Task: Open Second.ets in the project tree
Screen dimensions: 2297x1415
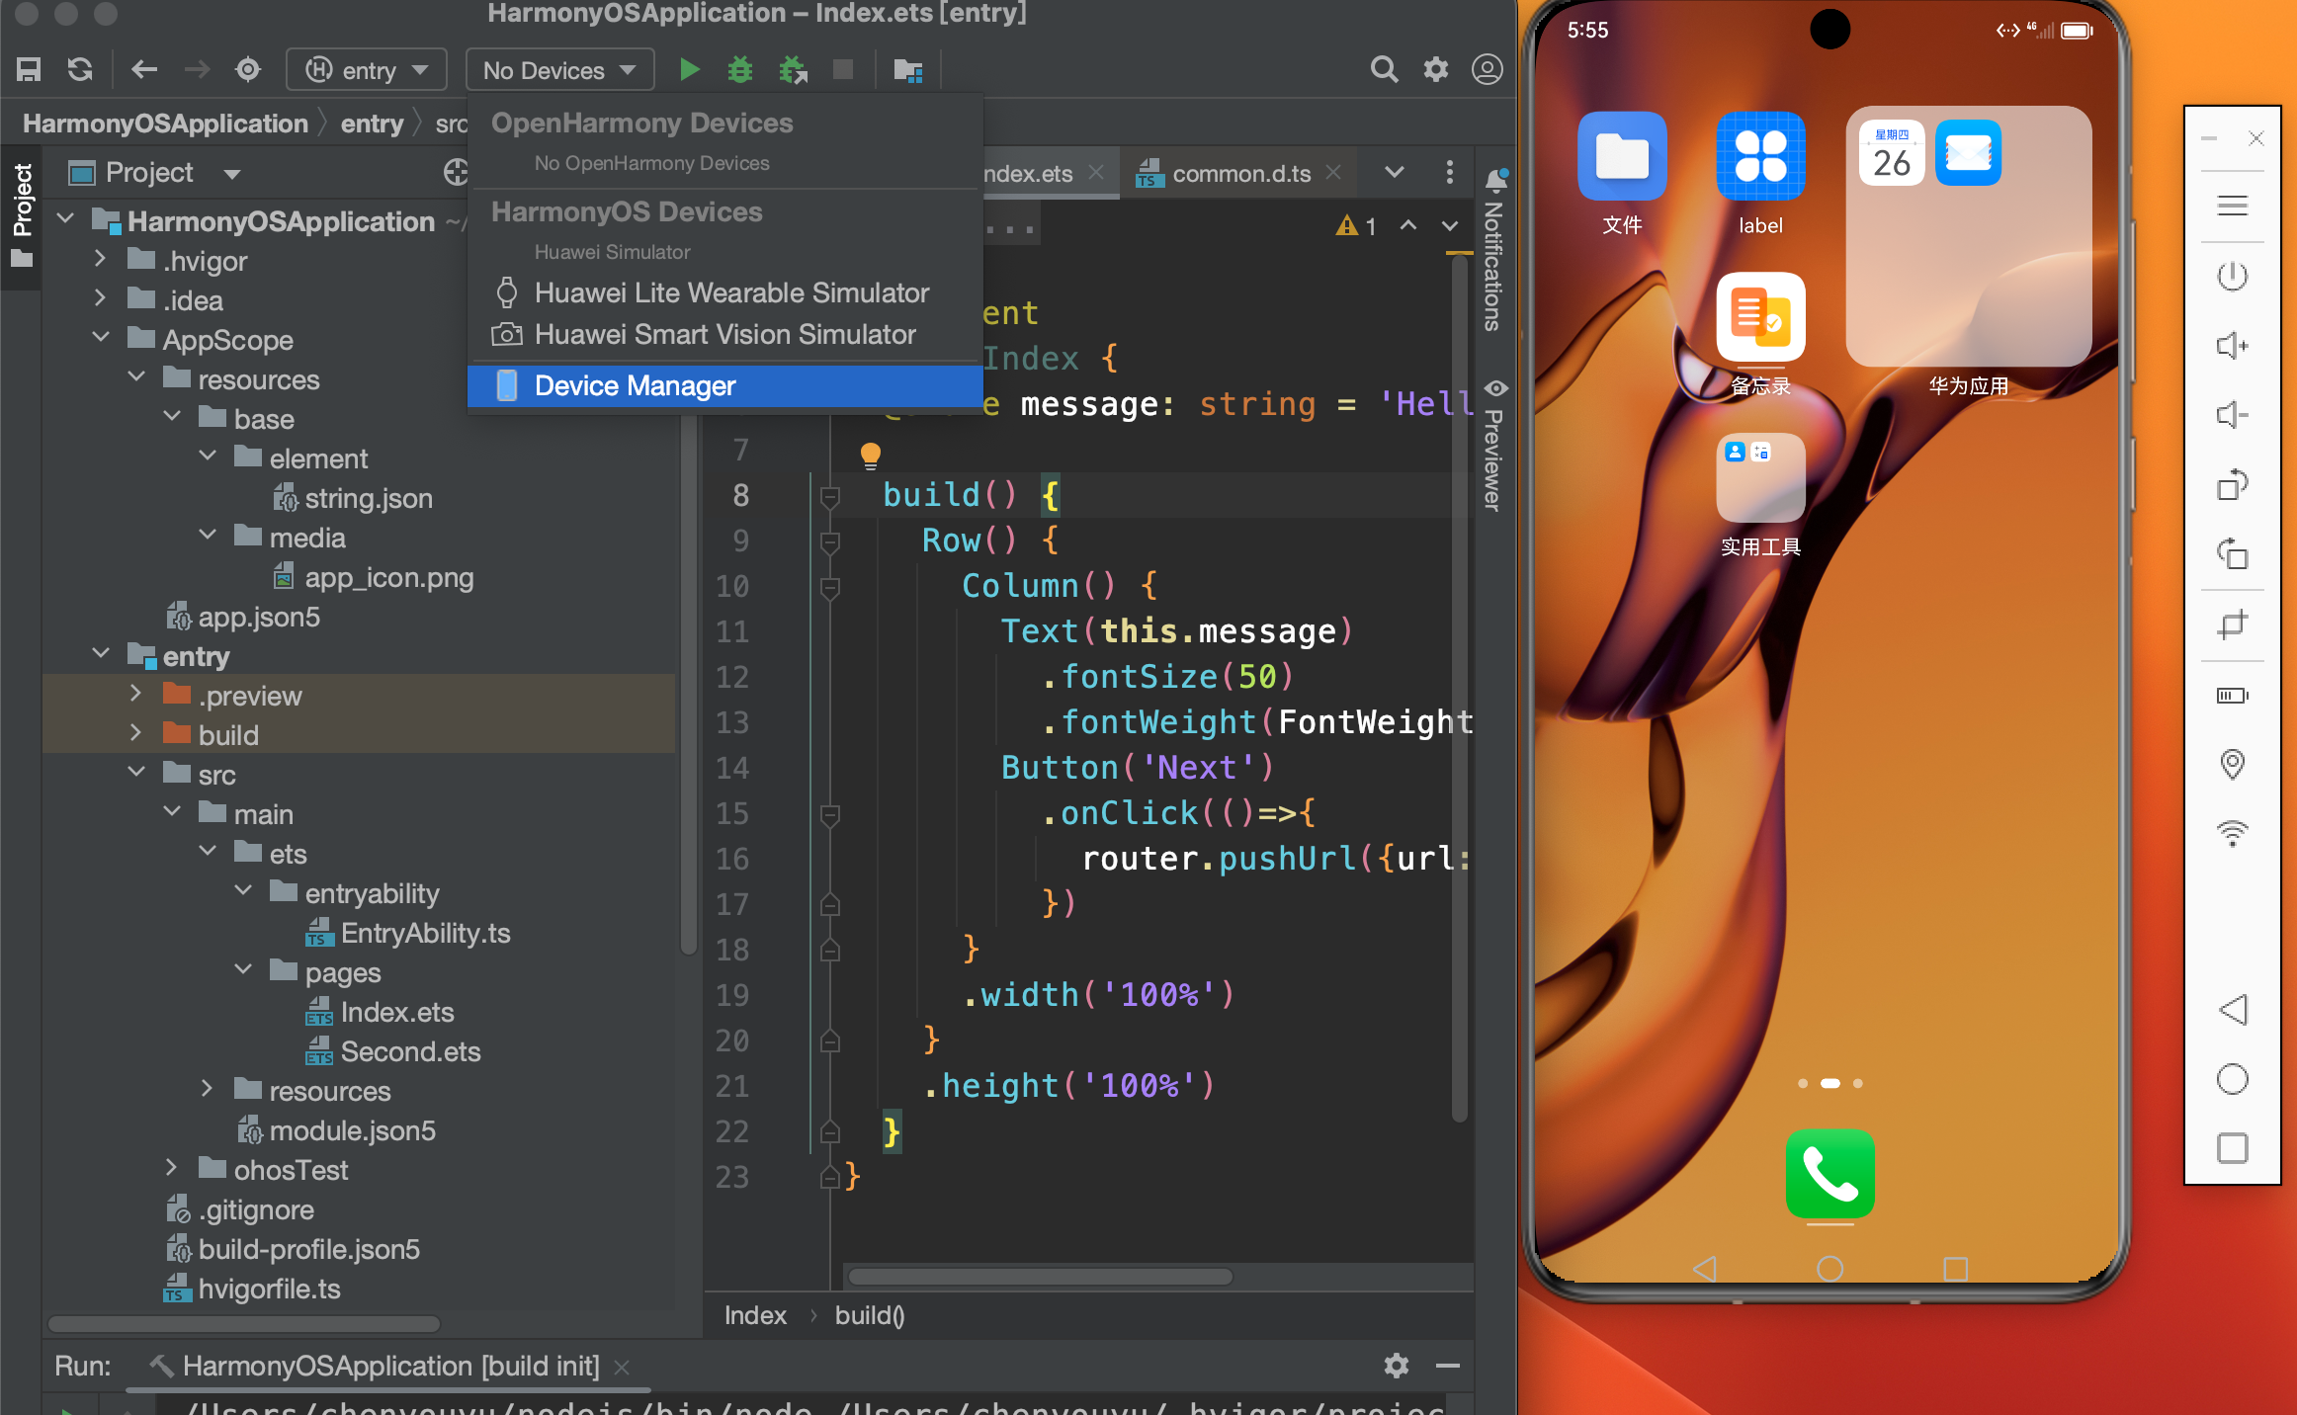Action: coord(409,1051)
